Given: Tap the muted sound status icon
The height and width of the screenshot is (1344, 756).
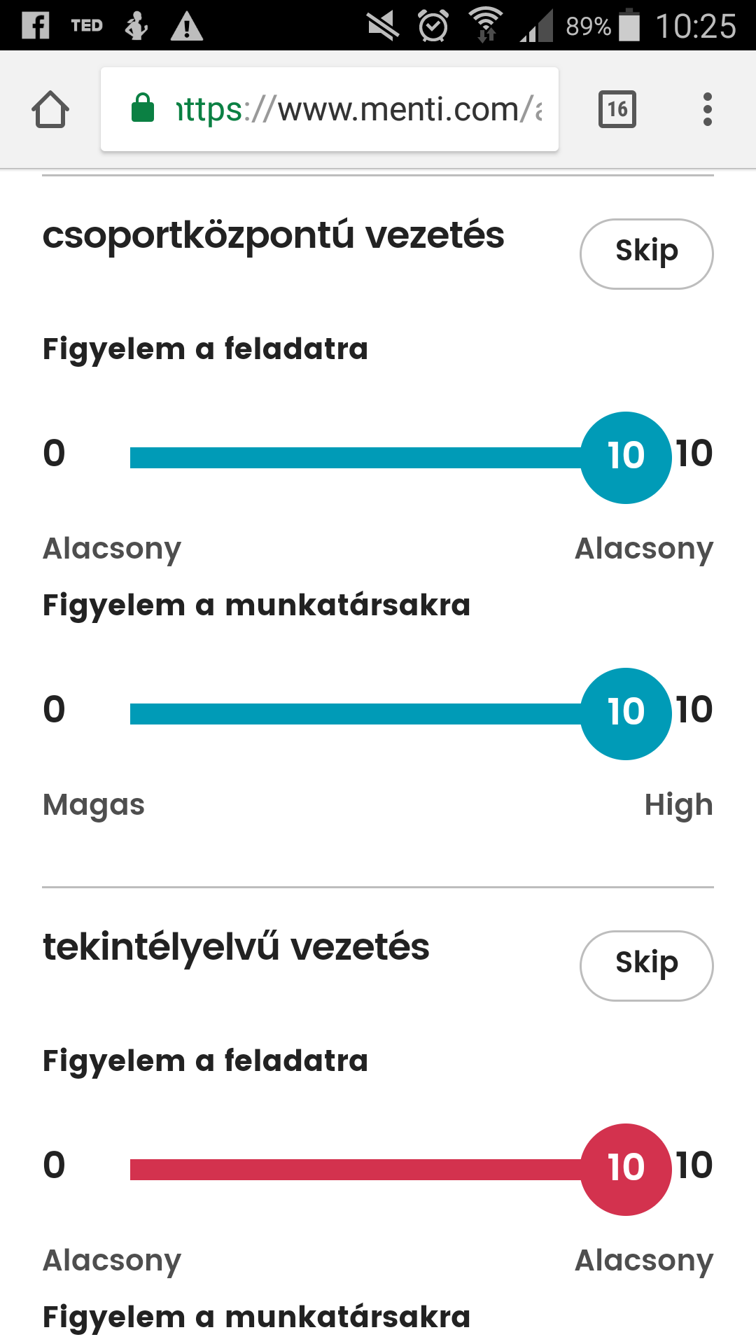Looking at the screenshot, I should click(x=383, y=27).
